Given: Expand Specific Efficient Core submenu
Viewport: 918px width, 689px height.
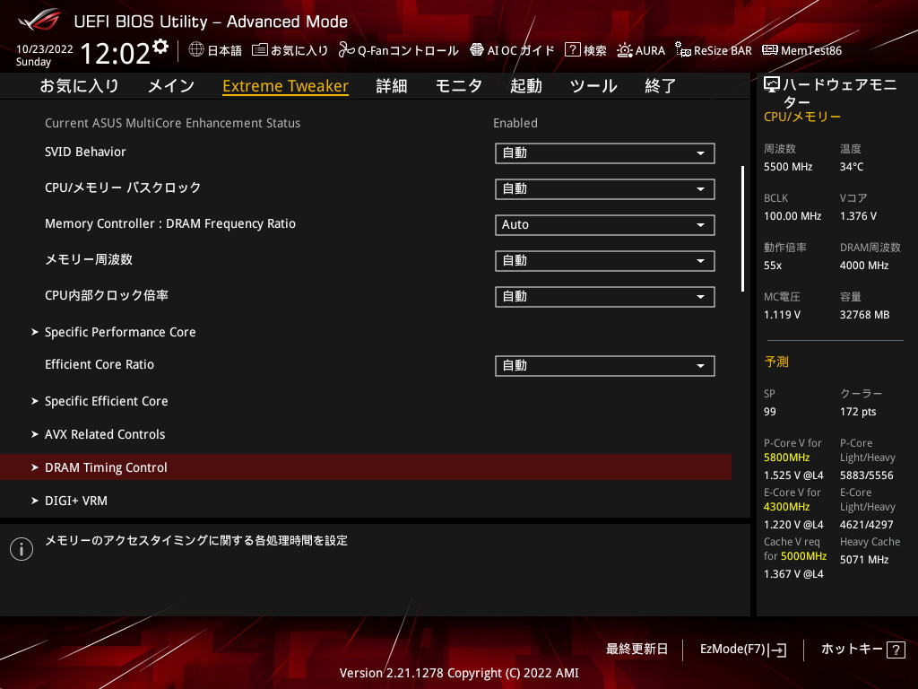Looking at the screenshot, I should pos(106,401).
